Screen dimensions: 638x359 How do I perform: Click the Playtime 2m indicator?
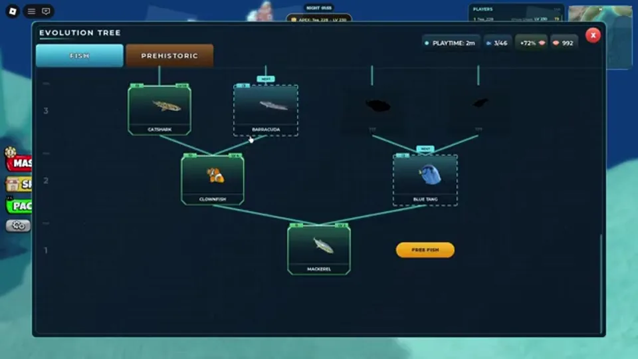pyautogui.click(x=450, y=43)
